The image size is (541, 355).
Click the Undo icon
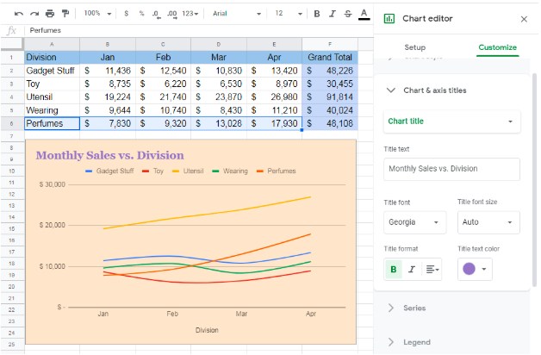pyautogui.click(x=19, y=14)
